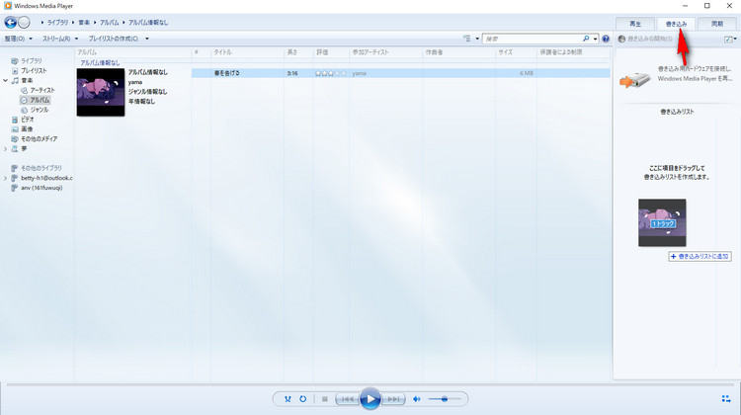Viewport: 741px width, 415px height.
Task: Click the 書き込みリストに追加 button
Action: 700,256
